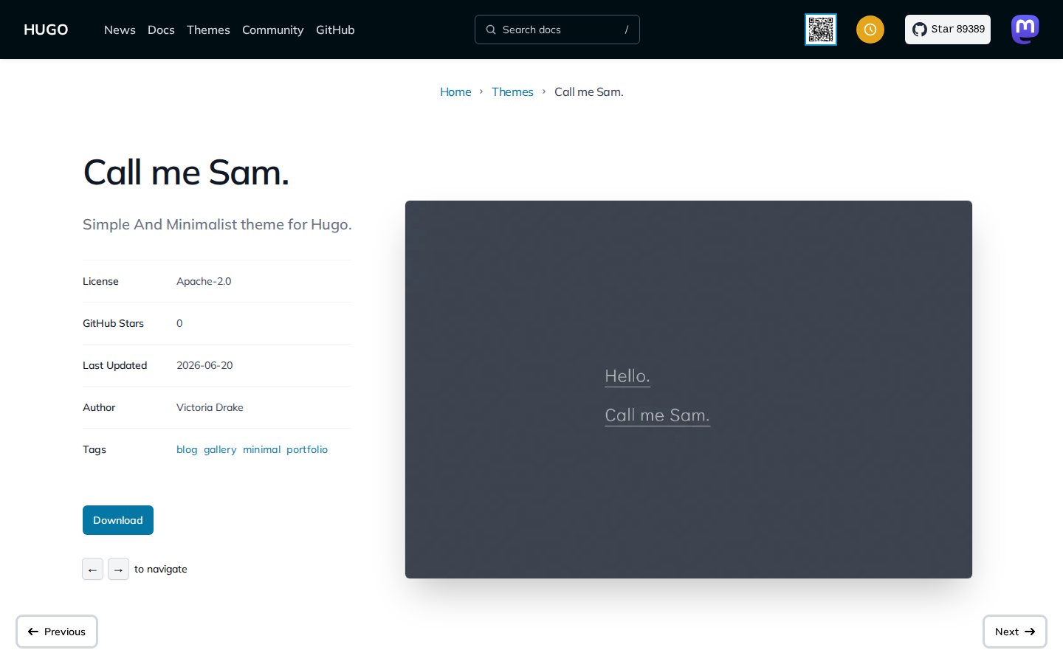Open the News menu item

click(x=120, y=30)
